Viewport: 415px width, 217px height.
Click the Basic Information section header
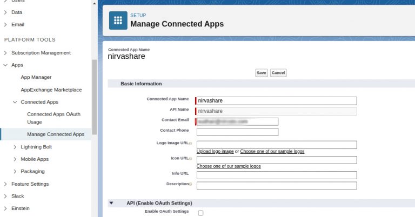141,84
